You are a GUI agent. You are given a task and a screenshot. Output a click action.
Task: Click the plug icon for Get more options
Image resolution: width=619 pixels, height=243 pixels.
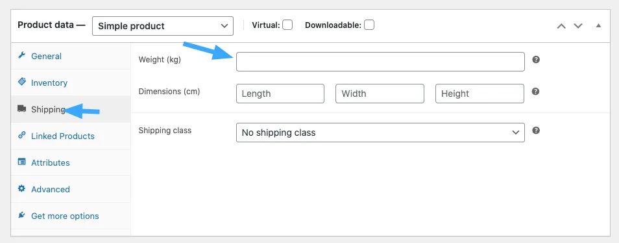21,215
